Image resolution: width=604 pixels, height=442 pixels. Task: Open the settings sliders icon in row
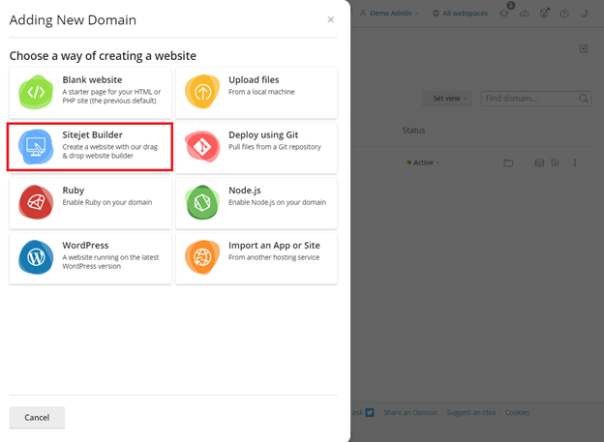pyautogui.click(x=555, y=162)
